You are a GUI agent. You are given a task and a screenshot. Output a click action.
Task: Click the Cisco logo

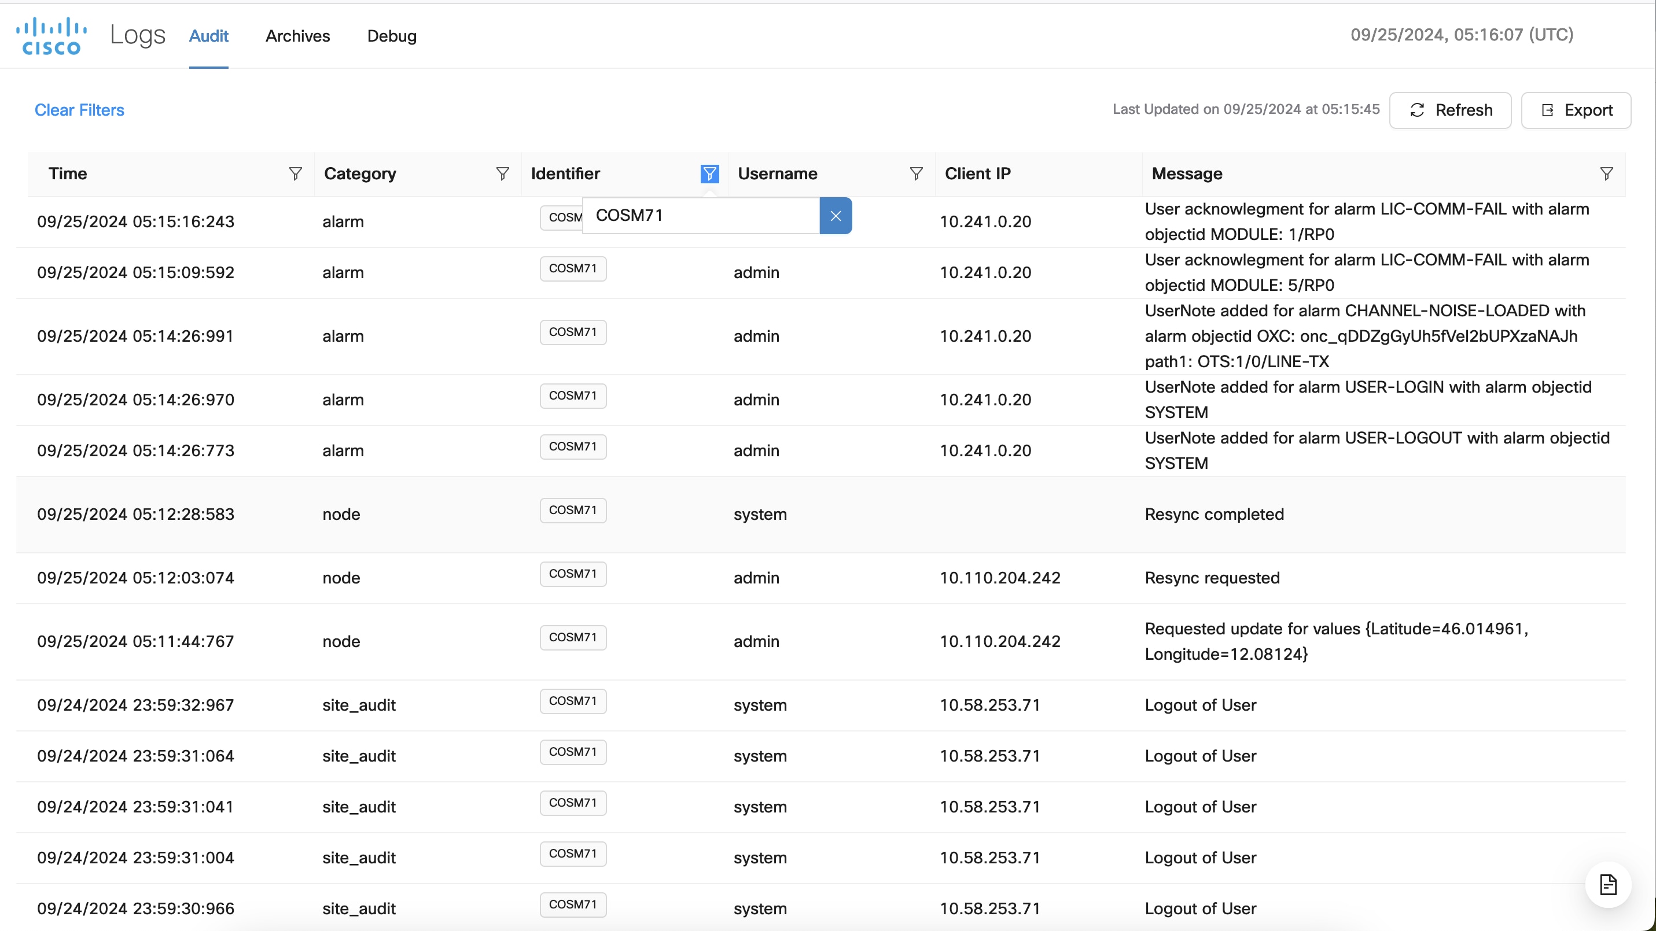(51, 36)
